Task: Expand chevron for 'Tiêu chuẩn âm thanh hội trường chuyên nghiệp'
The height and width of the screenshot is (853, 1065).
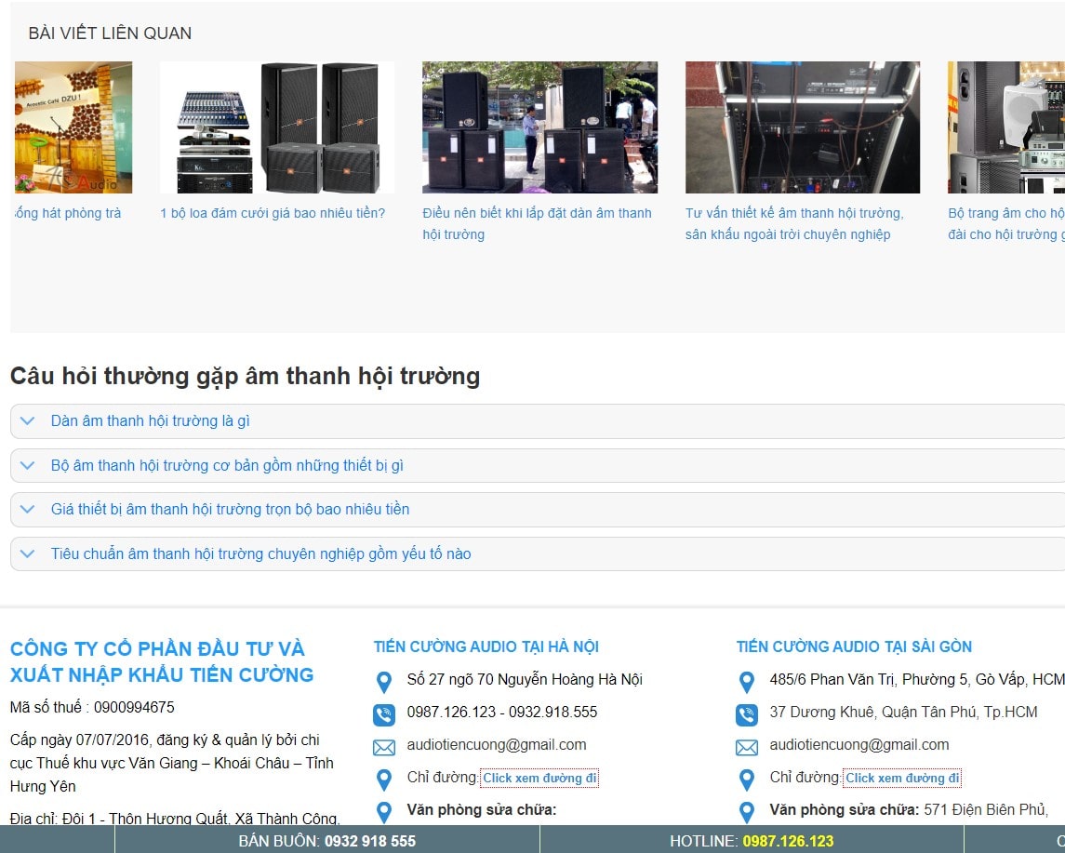Action: pos(27,554)
